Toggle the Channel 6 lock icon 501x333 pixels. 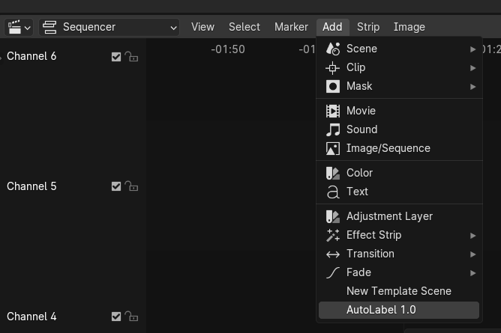tap(131, 56)
